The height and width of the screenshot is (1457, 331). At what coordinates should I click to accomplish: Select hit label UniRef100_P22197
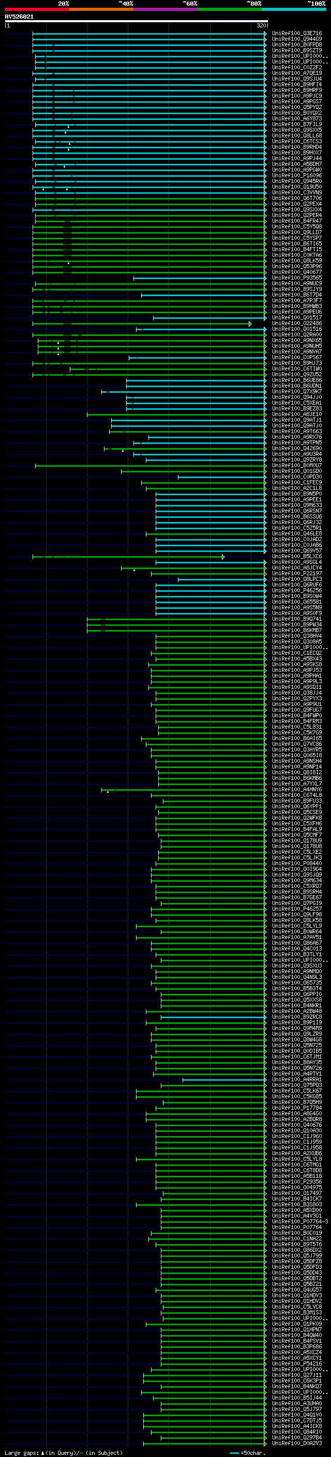[x=297, y=574]
